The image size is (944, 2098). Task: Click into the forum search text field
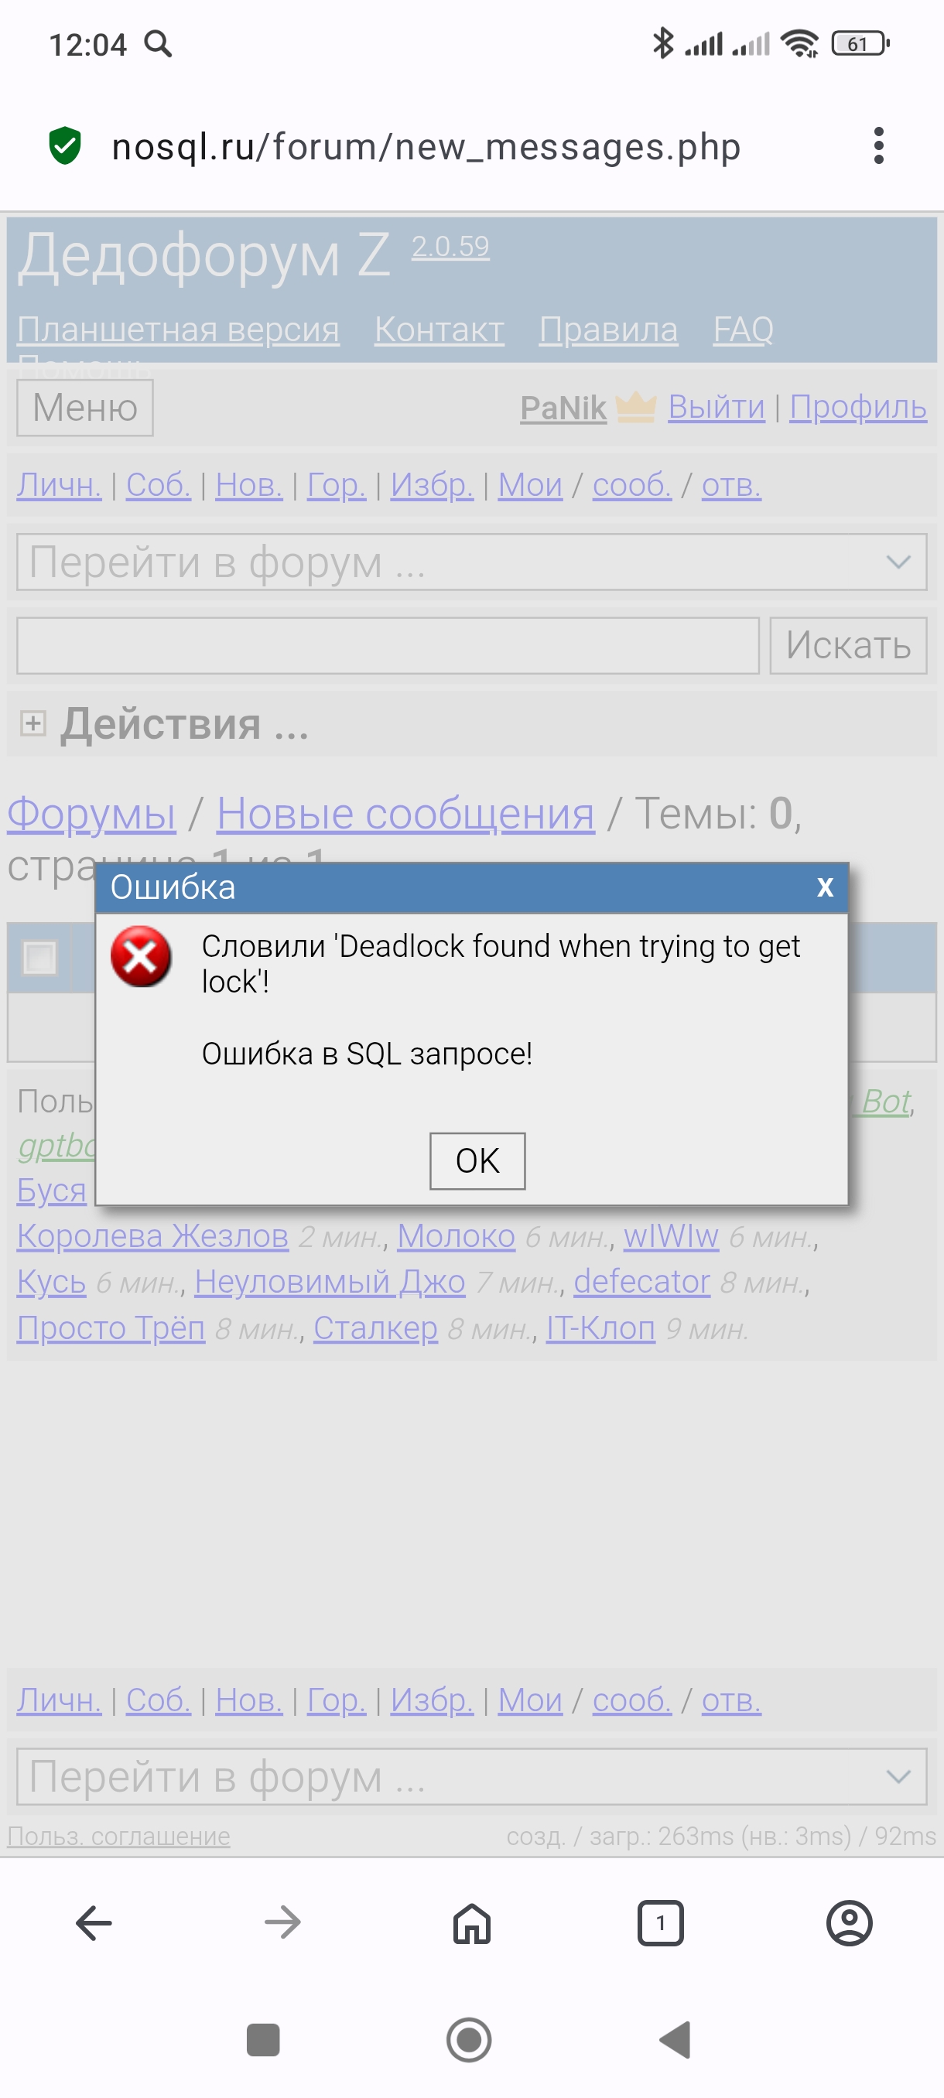pos(388,646)
